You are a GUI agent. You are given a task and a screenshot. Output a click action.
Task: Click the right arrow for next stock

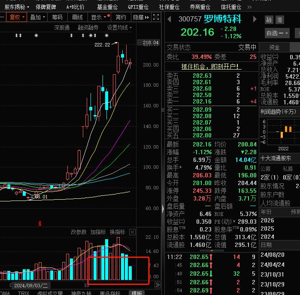tap(255, 19)
